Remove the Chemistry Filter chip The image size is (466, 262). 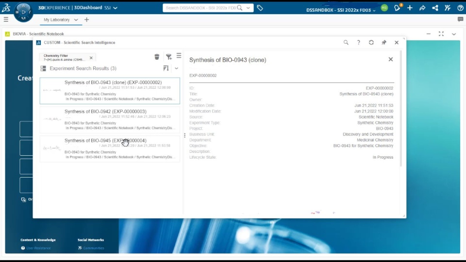(91, 58)
